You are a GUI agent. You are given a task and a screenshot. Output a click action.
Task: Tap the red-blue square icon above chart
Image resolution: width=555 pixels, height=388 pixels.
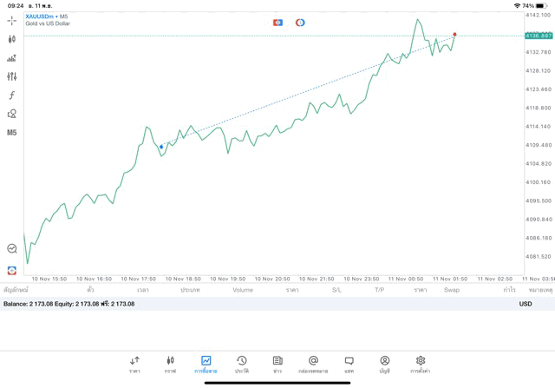pos(277,23)
